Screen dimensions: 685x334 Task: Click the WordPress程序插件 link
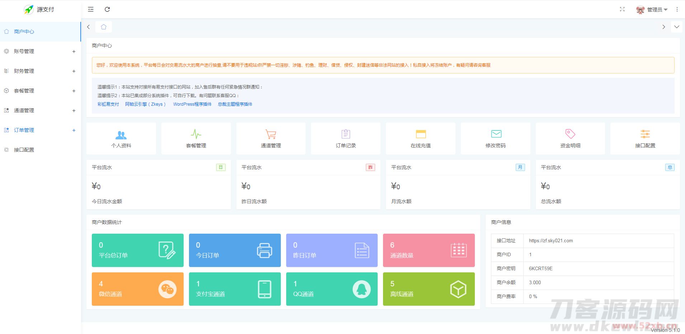192,104
